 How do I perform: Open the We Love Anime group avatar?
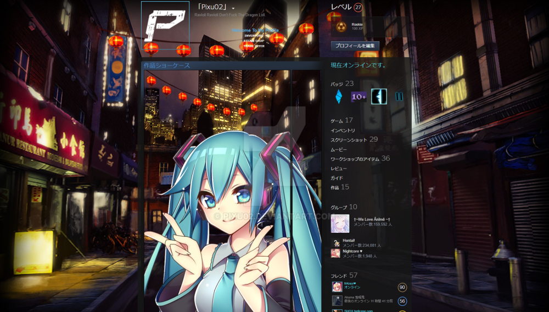(340, 223)
